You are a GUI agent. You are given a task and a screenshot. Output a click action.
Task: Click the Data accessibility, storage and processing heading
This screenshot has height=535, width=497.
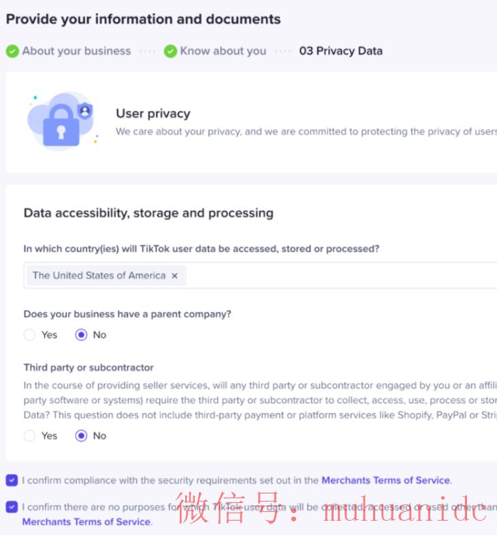(x=148, y=213)
